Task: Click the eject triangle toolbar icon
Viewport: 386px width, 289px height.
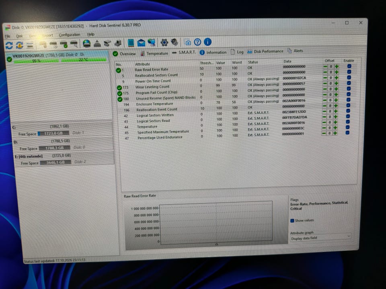Action: [x=97, y=43]
